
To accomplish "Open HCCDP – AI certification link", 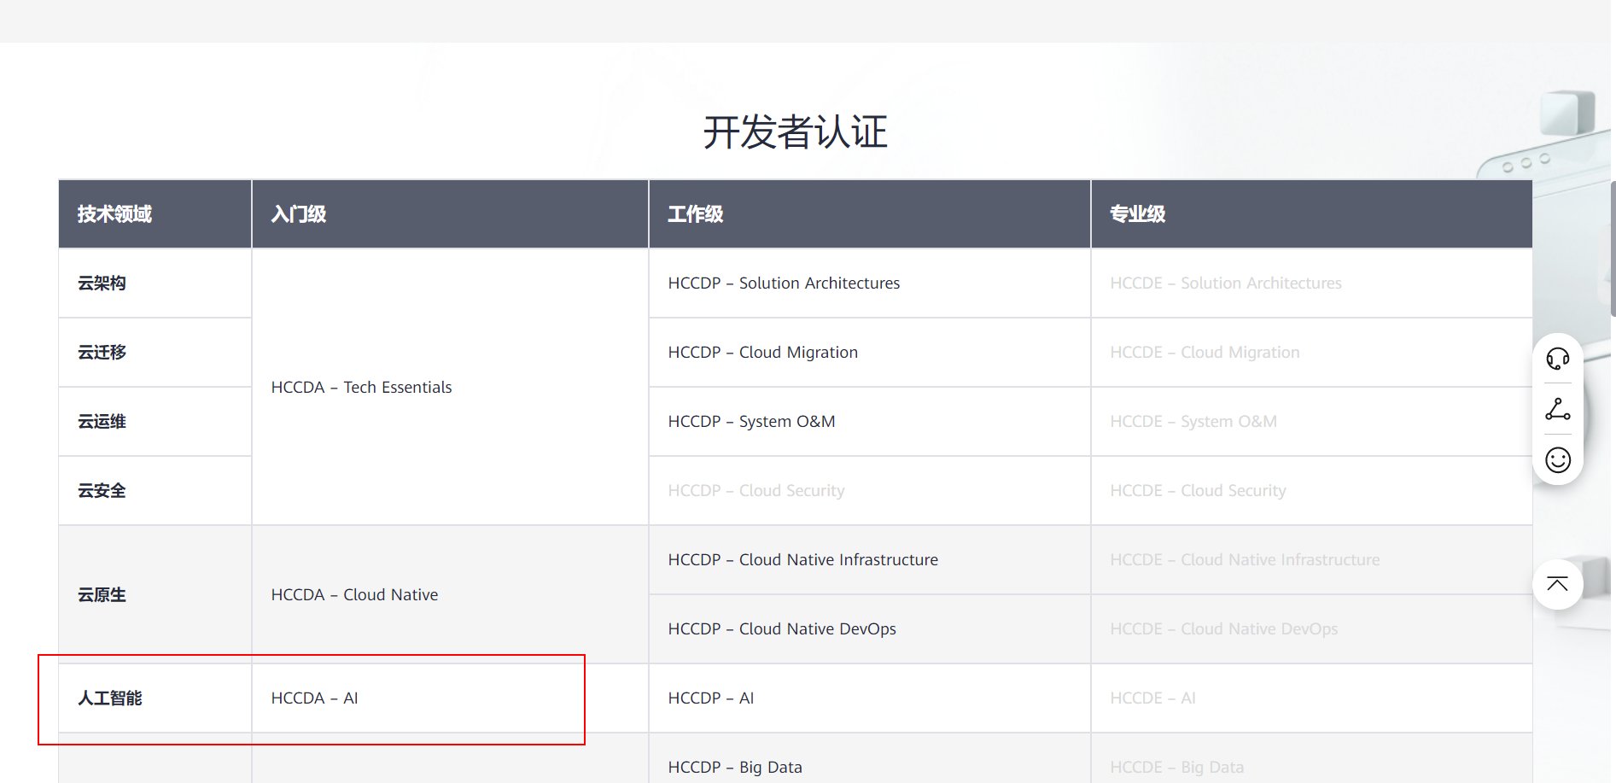I will [710, 698].
